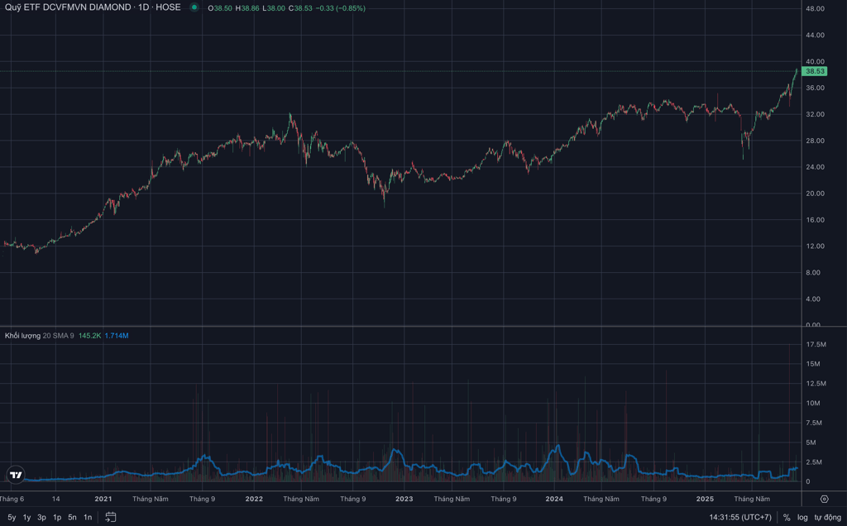Click the change value −0.33 (−0.85%)

(x=340, y=8)
